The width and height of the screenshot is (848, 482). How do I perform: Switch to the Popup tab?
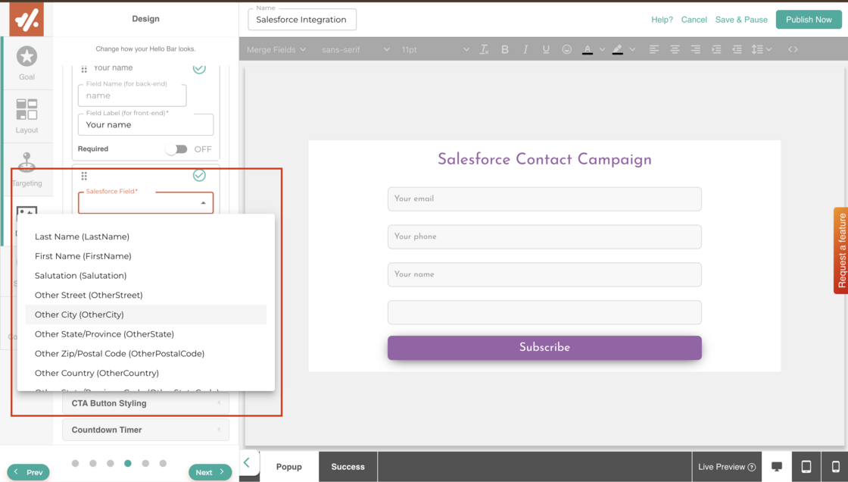(288, 467)
